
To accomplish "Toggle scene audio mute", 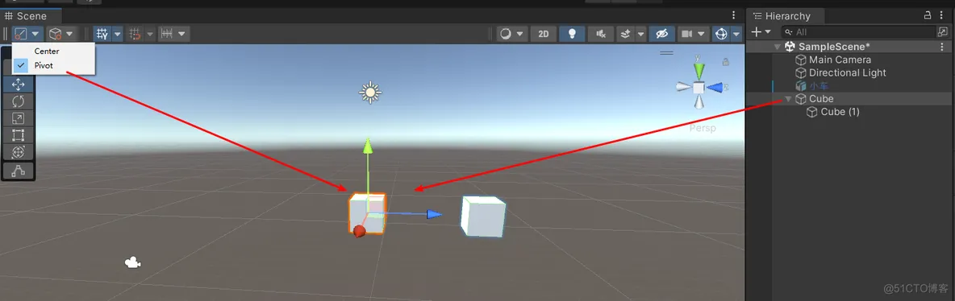I will (601, 34).
